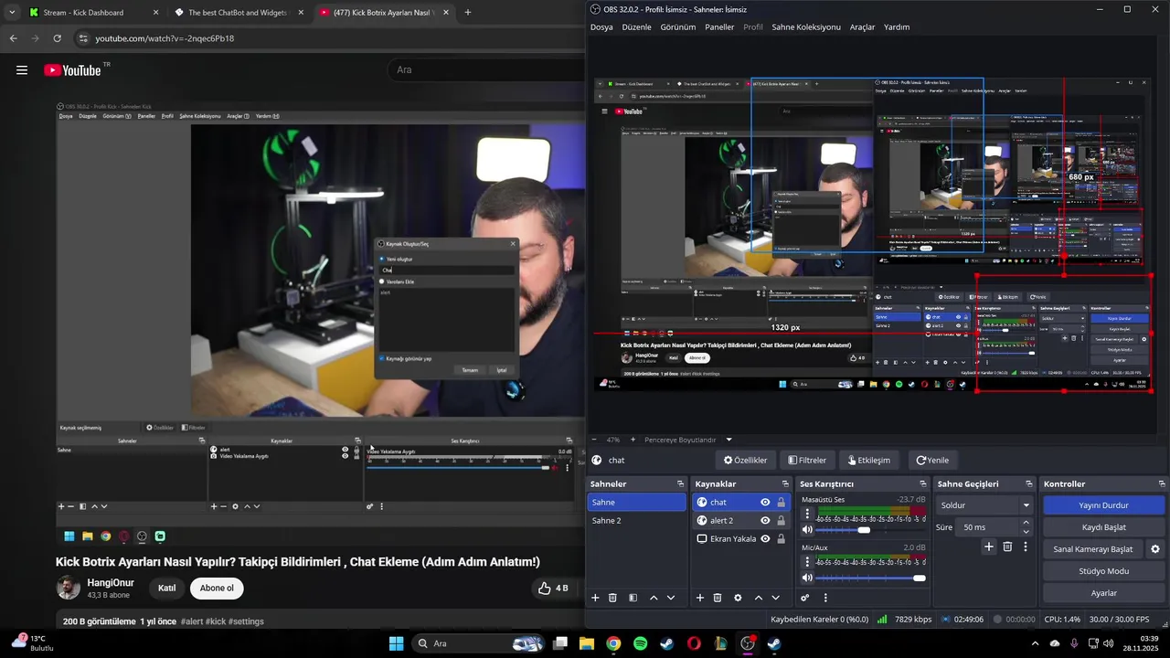Image resolution: width=1170 pixels, height=658 pixels.
Task: Open Windows Start menu
Action: (x=396, y=643)
